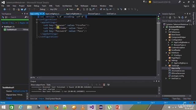
Task: Click the Solution Explorer horizontal scrollbar
Action: (x=175, y=96)
